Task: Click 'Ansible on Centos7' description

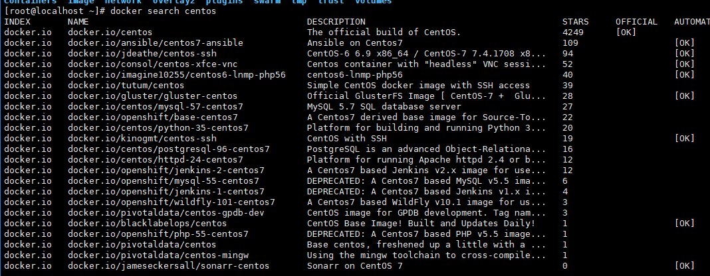Action: tap(354, 43)
